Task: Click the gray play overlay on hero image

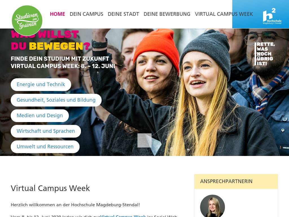Action: pos(144,140)
